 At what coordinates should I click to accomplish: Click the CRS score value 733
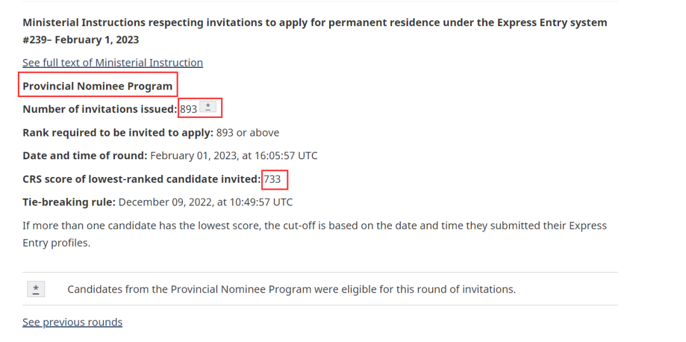[272, 179]
